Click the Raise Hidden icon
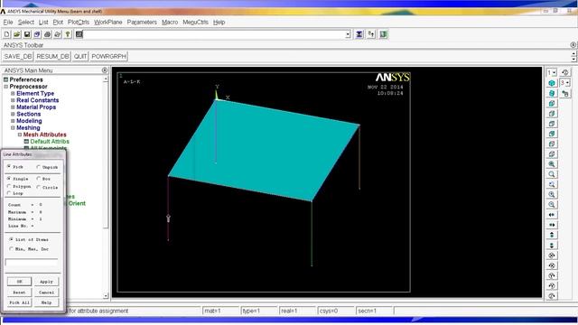Image resolution: width=578 pixels, height=325 pixels. click(x=359, y=34)
